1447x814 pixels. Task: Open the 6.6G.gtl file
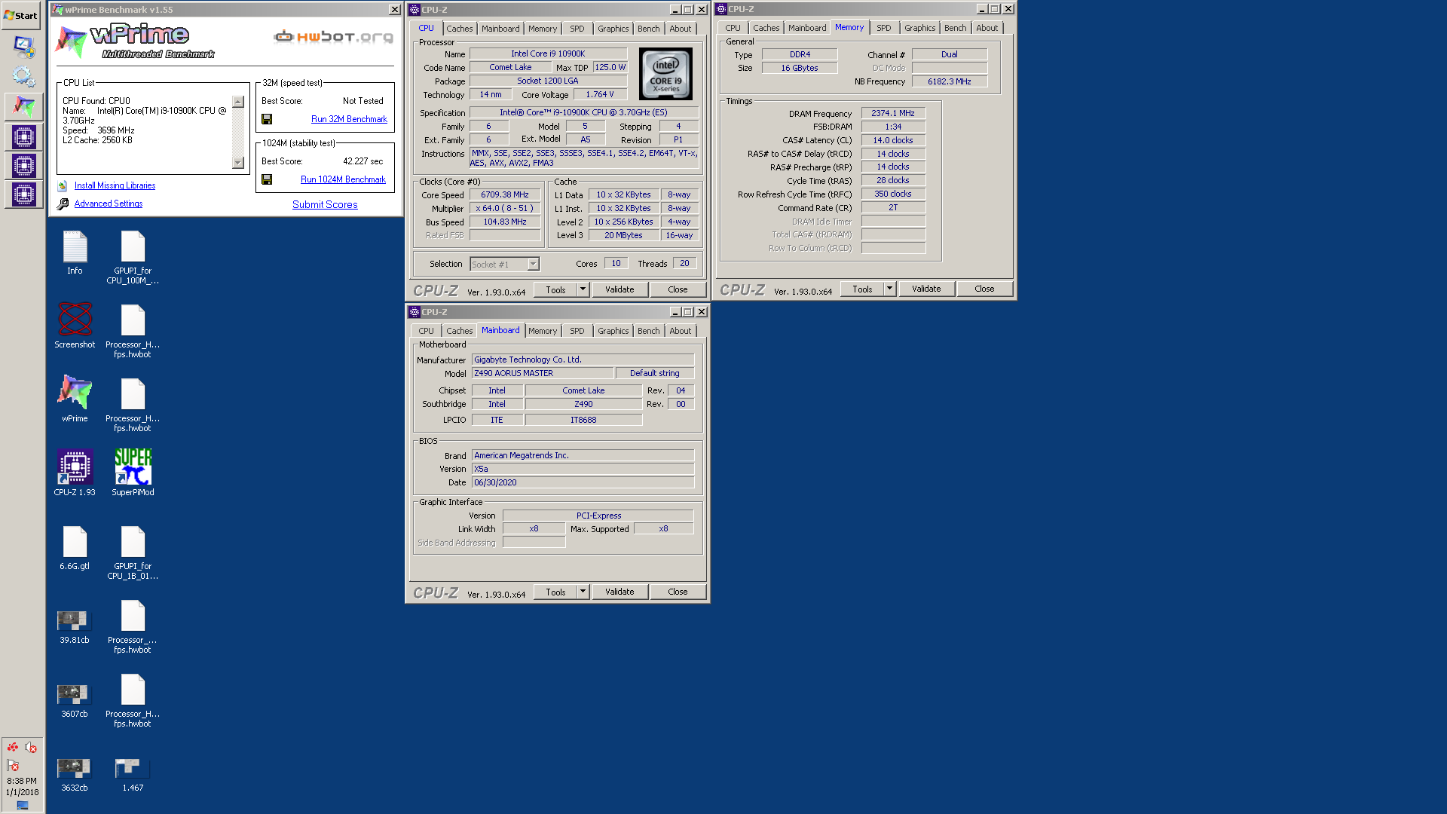(x=75, y=548)
